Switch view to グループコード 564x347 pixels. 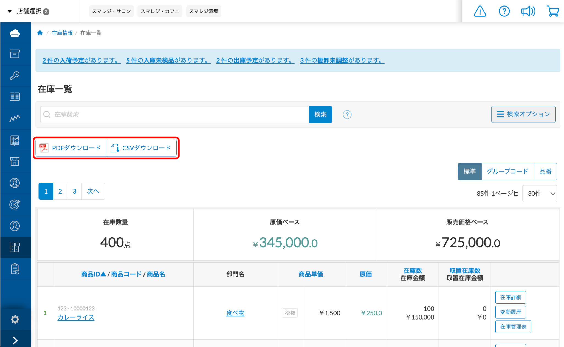[x=507, y=172]
